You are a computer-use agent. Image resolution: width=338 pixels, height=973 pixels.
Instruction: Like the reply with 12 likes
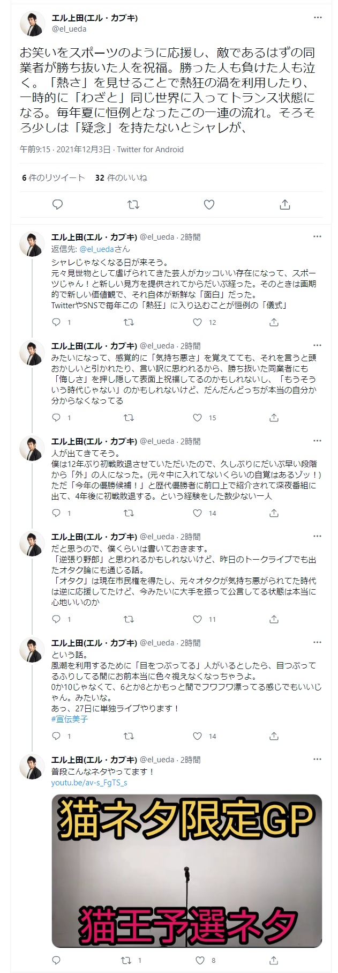pos(198,322)
